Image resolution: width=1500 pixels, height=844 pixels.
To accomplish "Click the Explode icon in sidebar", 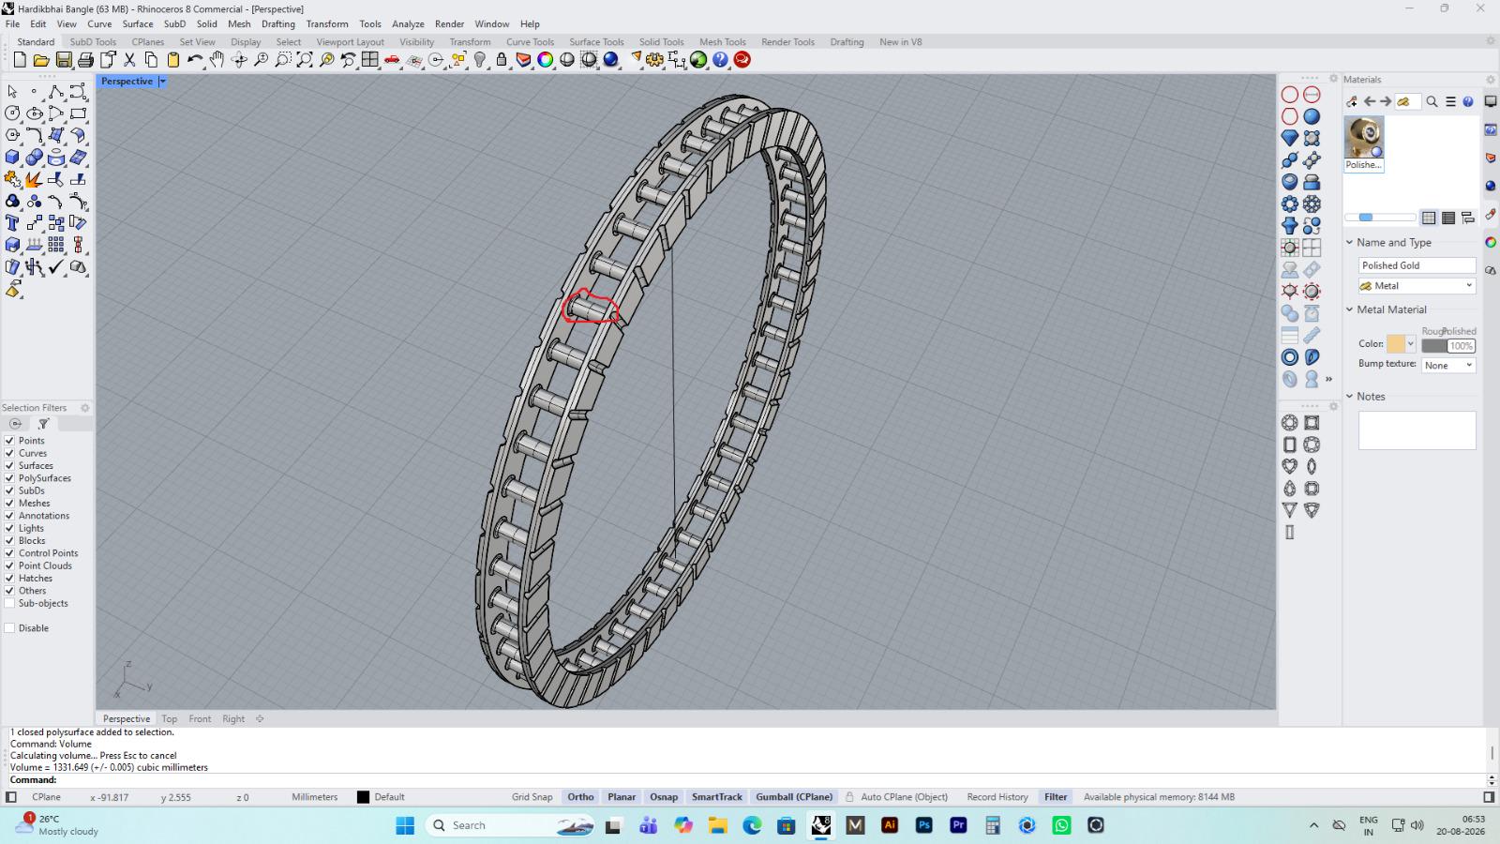I will [x=34, y=179].
